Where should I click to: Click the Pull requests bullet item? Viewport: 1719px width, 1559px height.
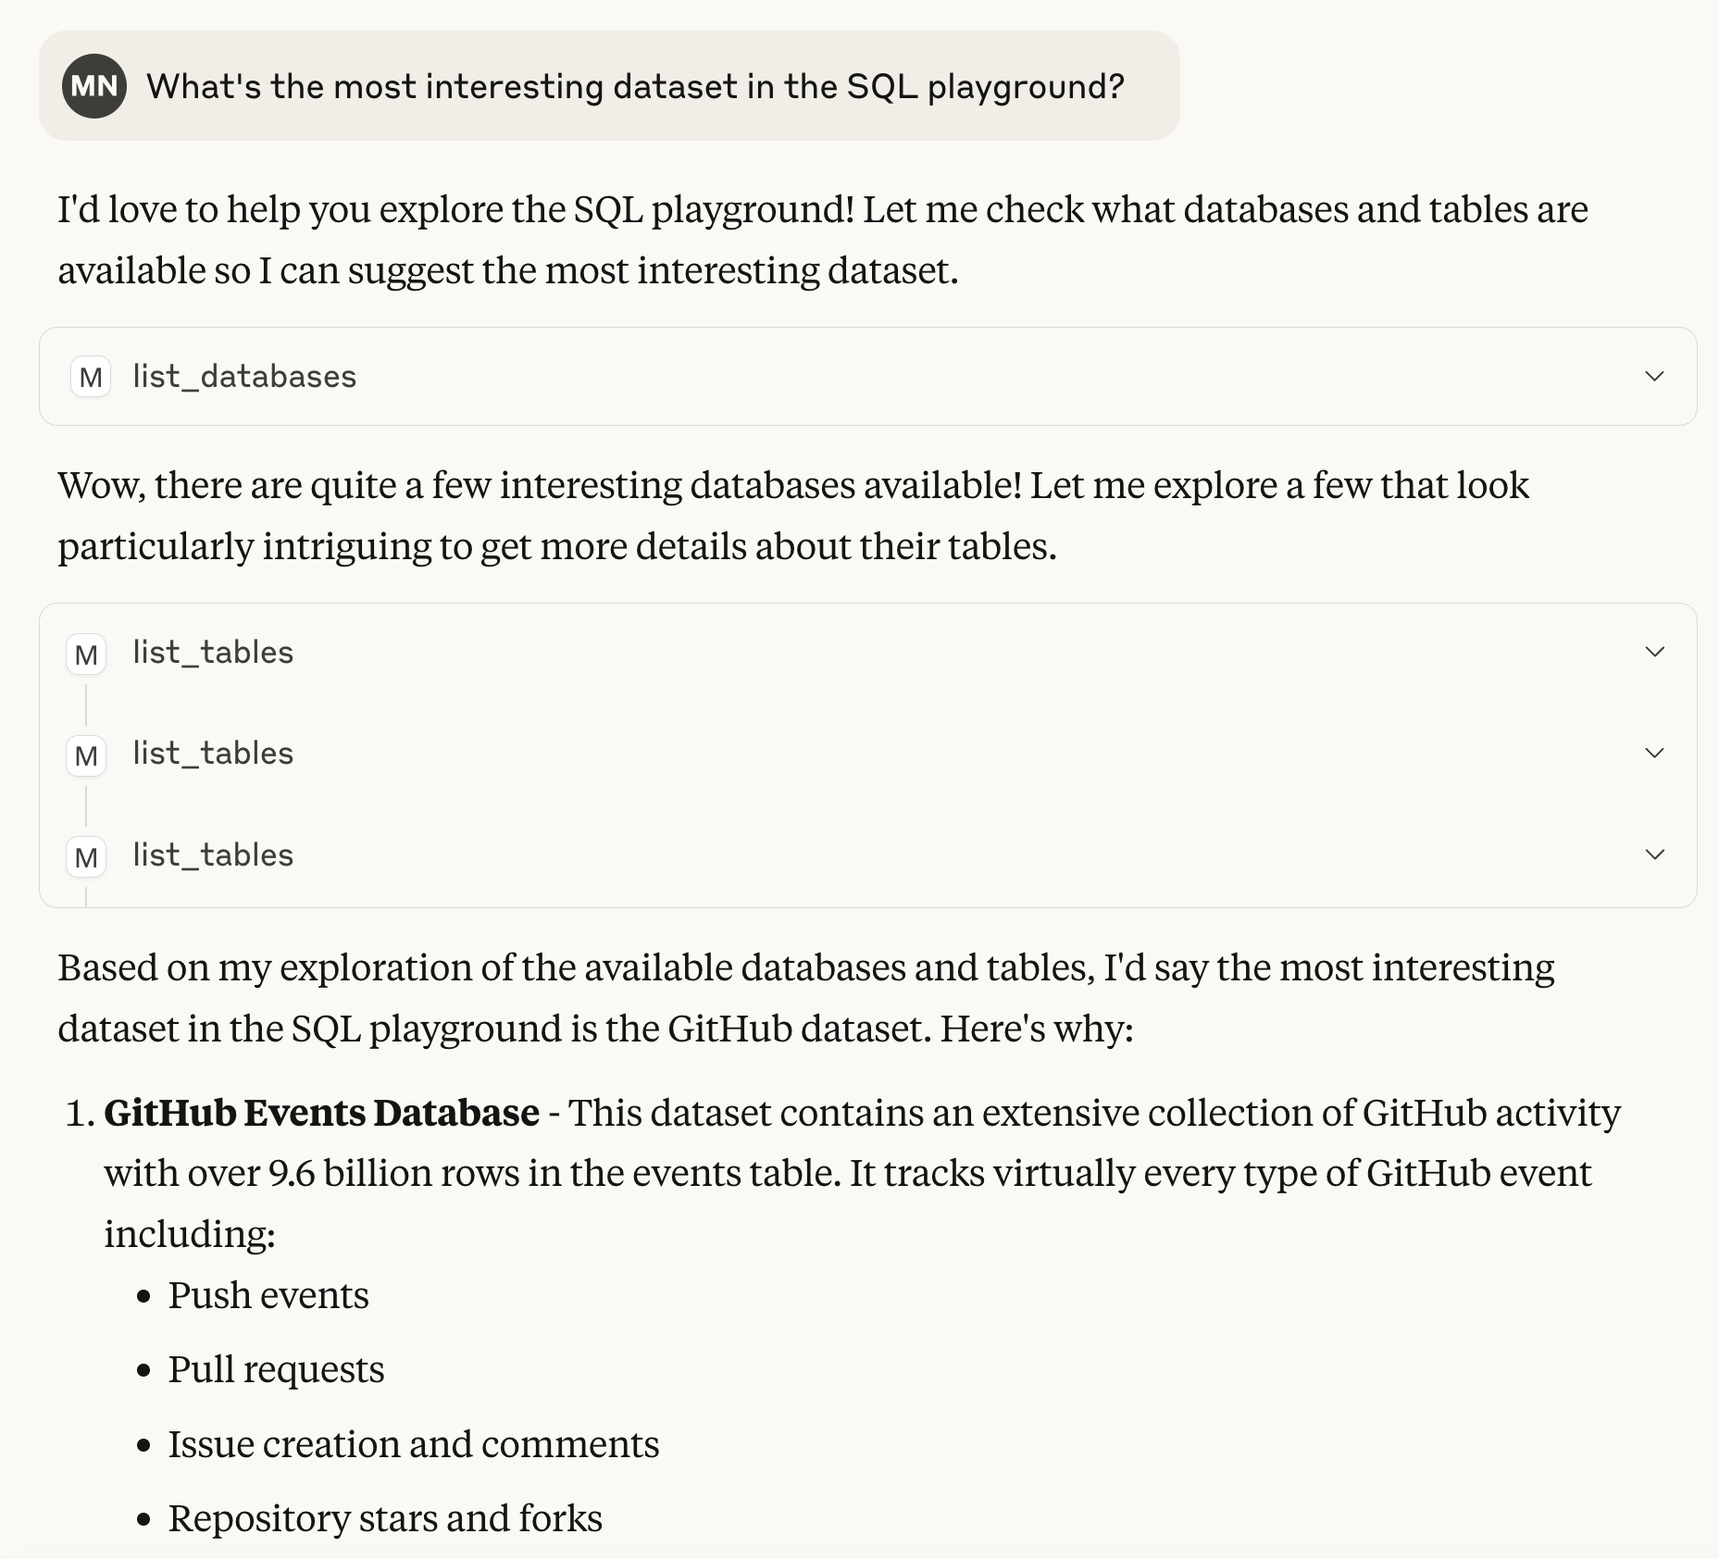coord(276,1369)
